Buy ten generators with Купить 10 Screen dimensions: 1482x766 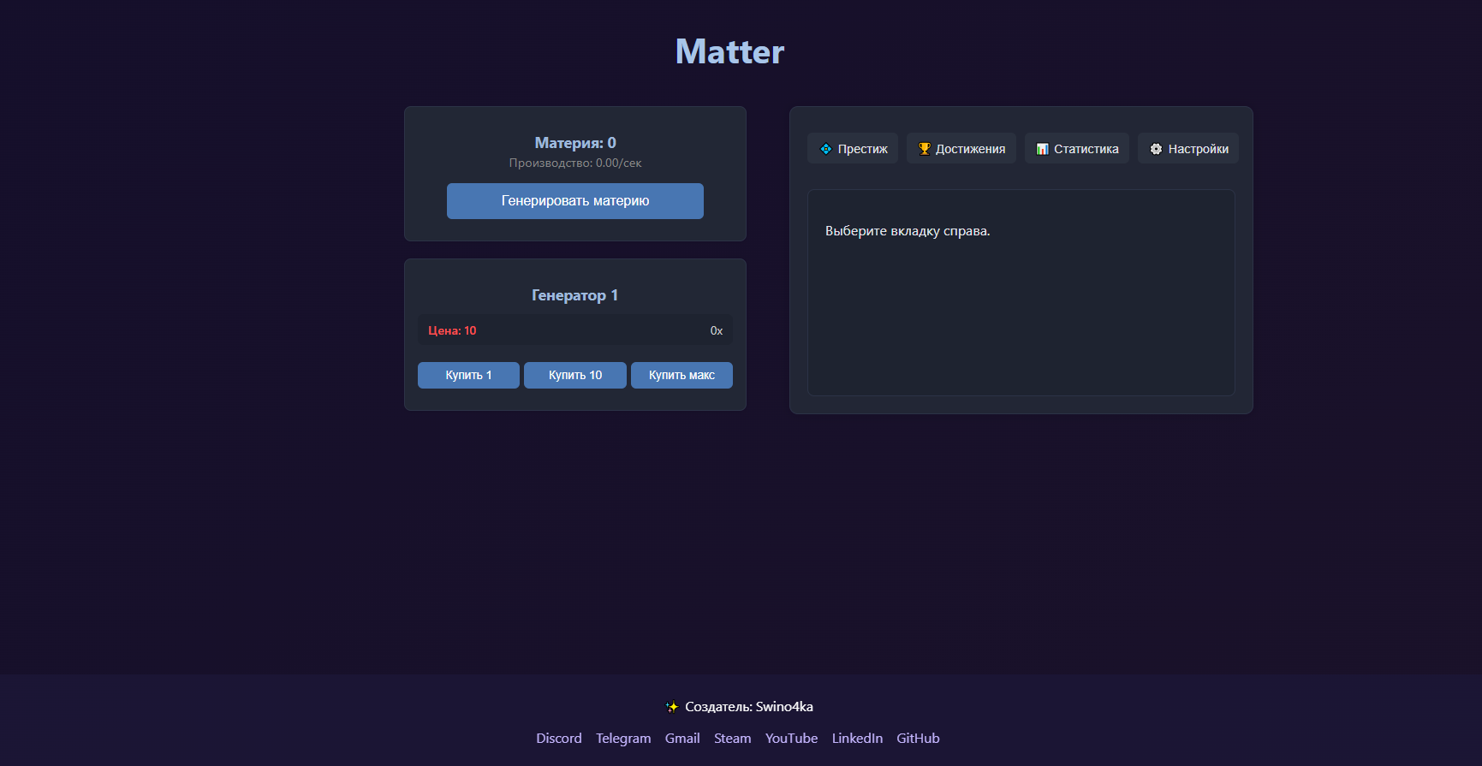tap(575, 375)
